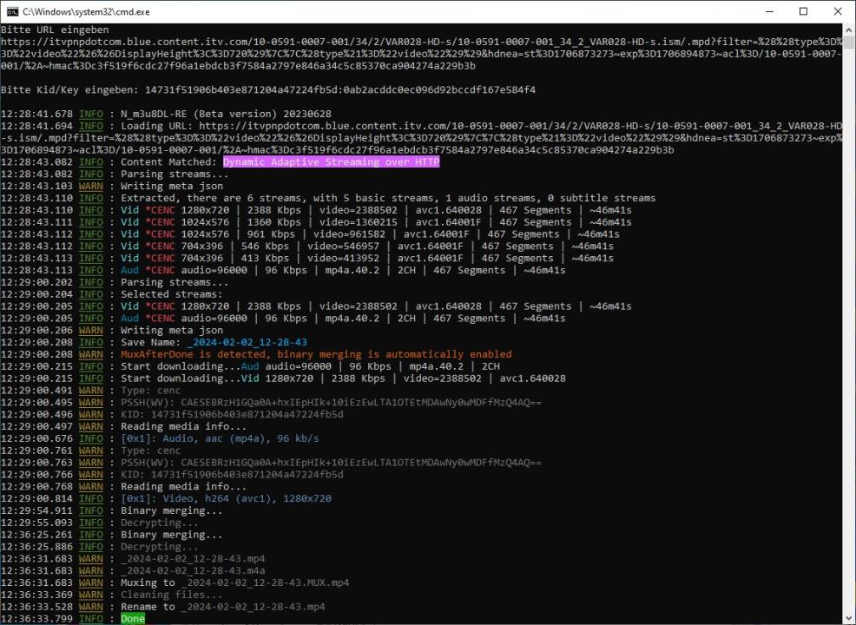This screenshot has width=856, height=625.
Task: Click the 'Bitte URL eingeben' prompt line
Action: [x=55, y=30]
